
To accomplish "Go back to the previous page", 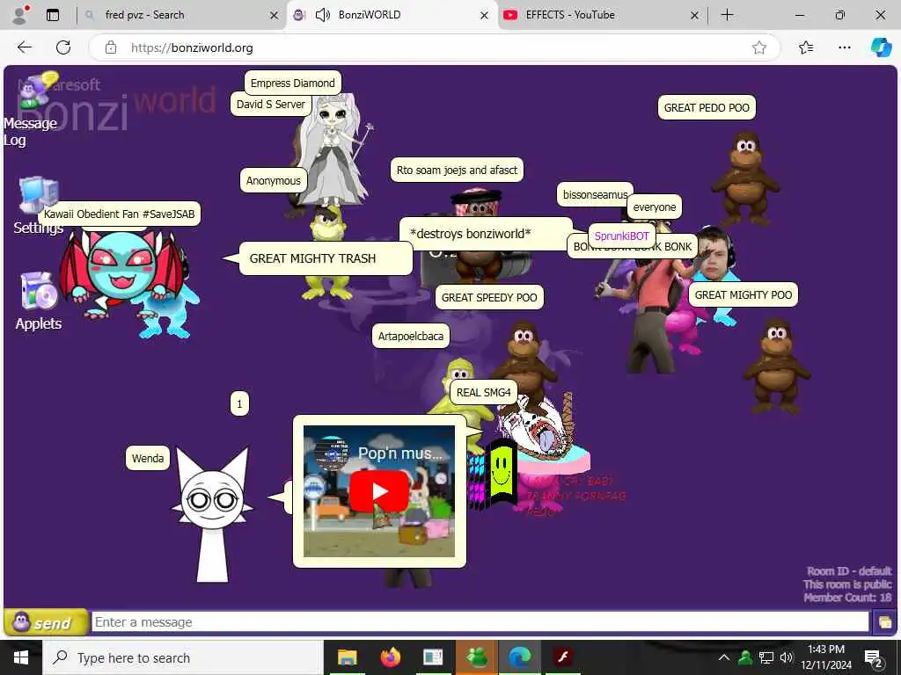I will pyautogui.click(x=25, y=47).
